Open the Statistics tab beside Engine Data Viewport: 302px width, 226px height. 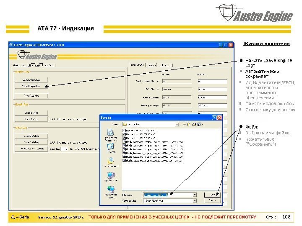pyautogui.click(x=151, y=65)
